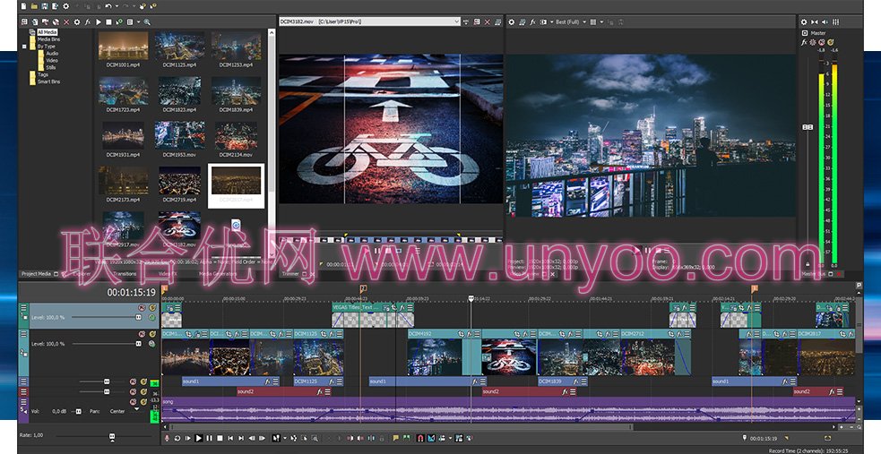
Task: Pause playback in the transport bar
Action: point(209,438)
